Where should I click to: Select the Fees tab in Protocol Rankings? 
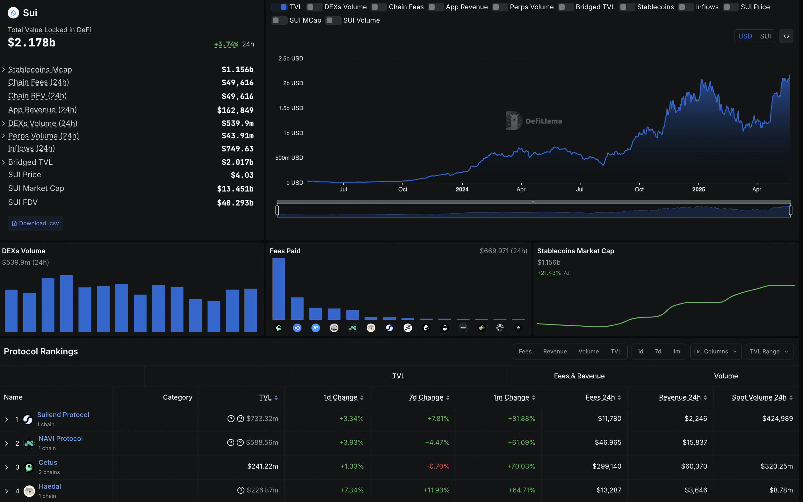pyautogui.click(x=525, y=352)
